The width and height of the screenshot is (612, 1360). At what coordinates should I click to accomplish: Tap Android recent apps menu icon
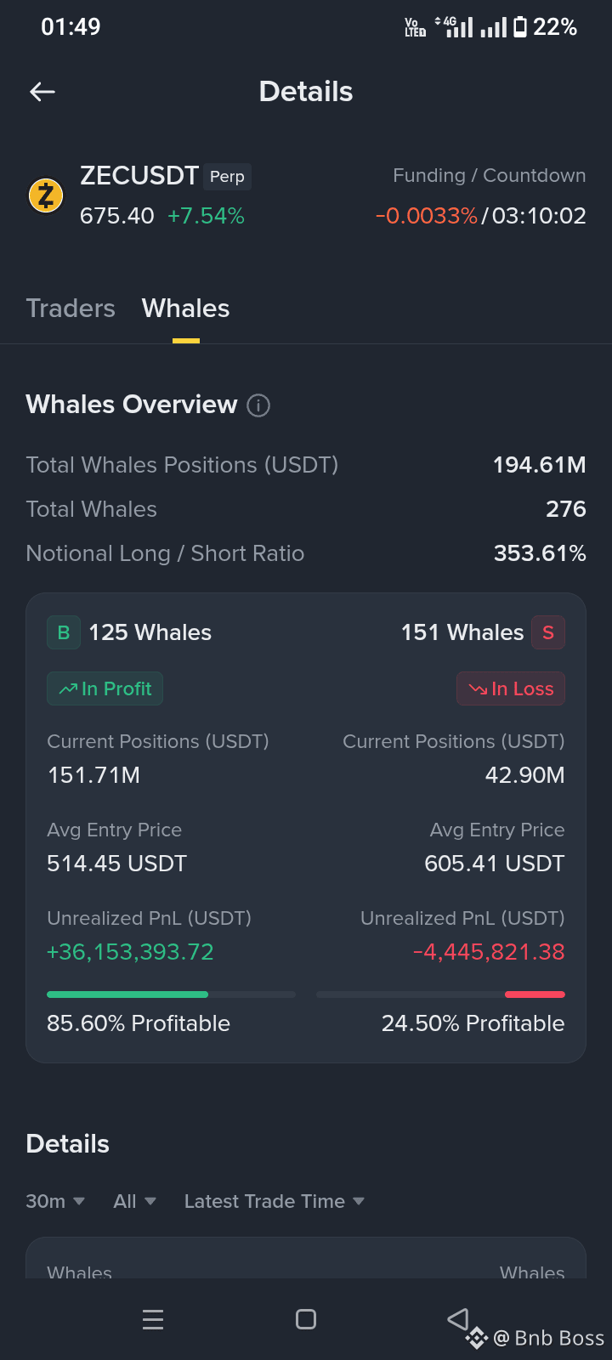coord(153,1319)
